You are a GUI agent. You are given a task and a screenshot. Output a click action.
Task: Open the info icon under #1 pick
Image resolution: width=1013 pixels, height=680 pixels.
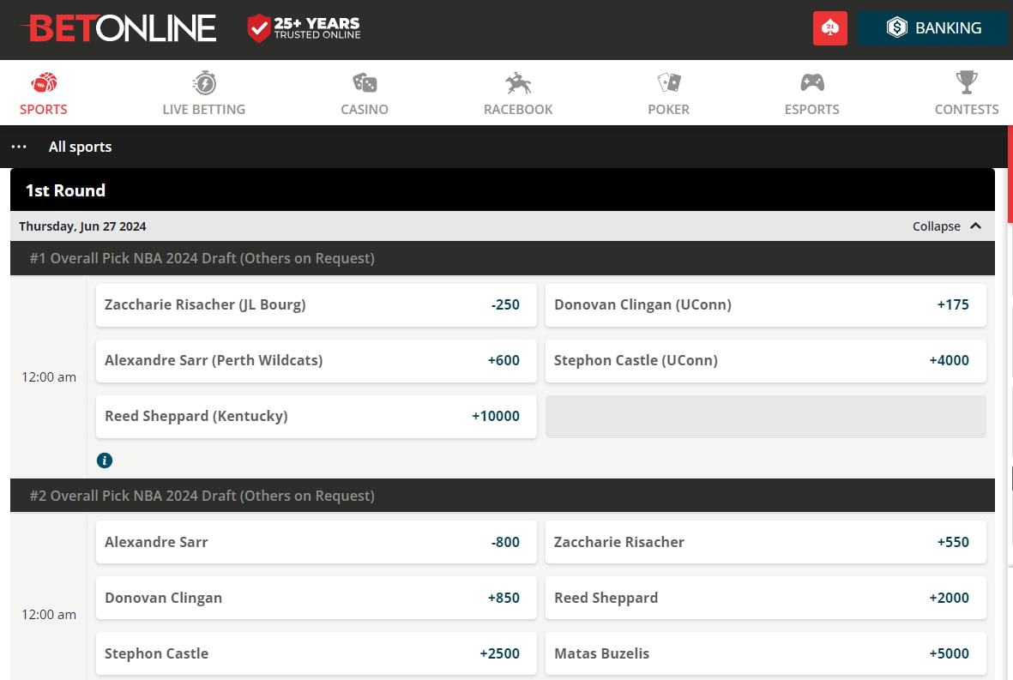[x=105, y=460]
